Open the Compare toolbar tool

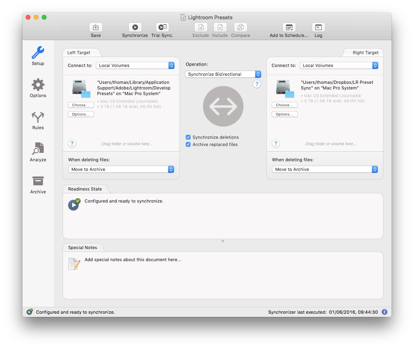click(x=241, y=27)
